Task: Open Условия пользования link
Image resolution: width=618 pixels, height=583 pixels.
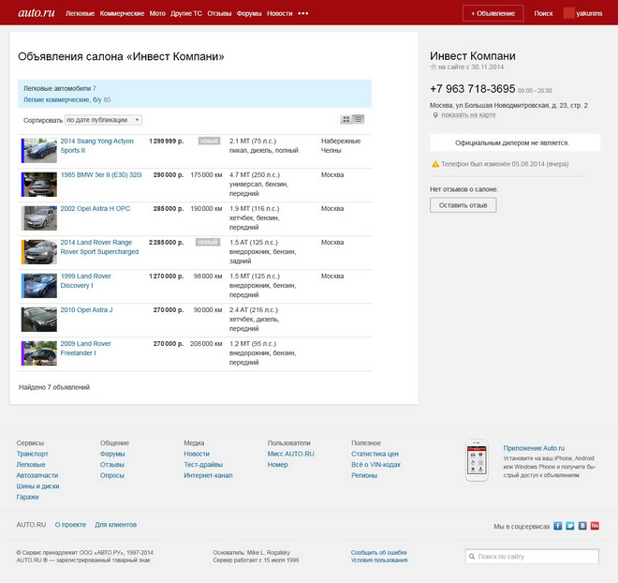Action: tap(379, 561)
